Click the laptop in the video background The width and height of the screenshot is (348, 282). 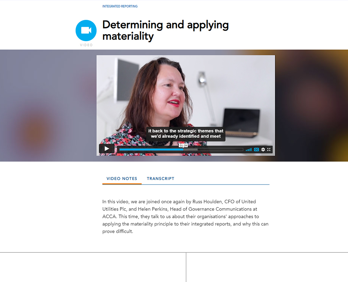click(241, 122)
